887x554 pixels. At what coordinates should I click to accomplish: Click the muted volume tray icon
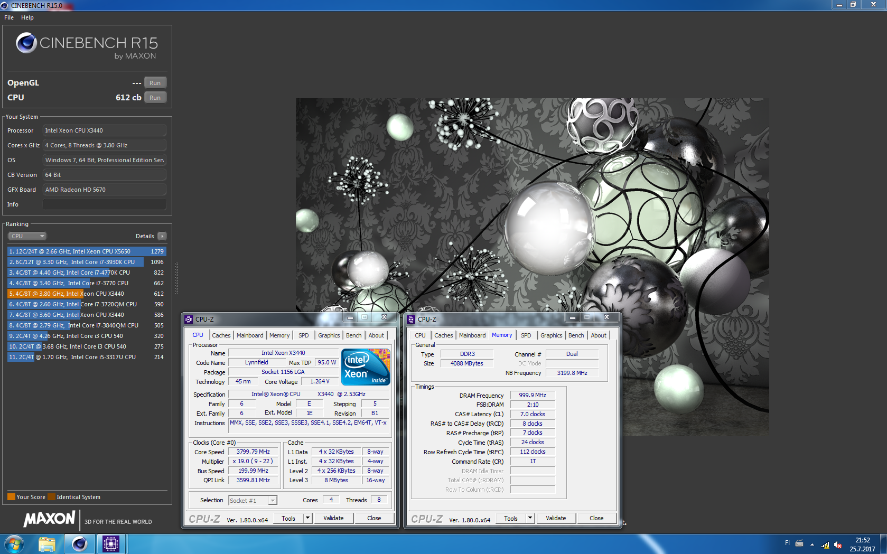point(838,544)
